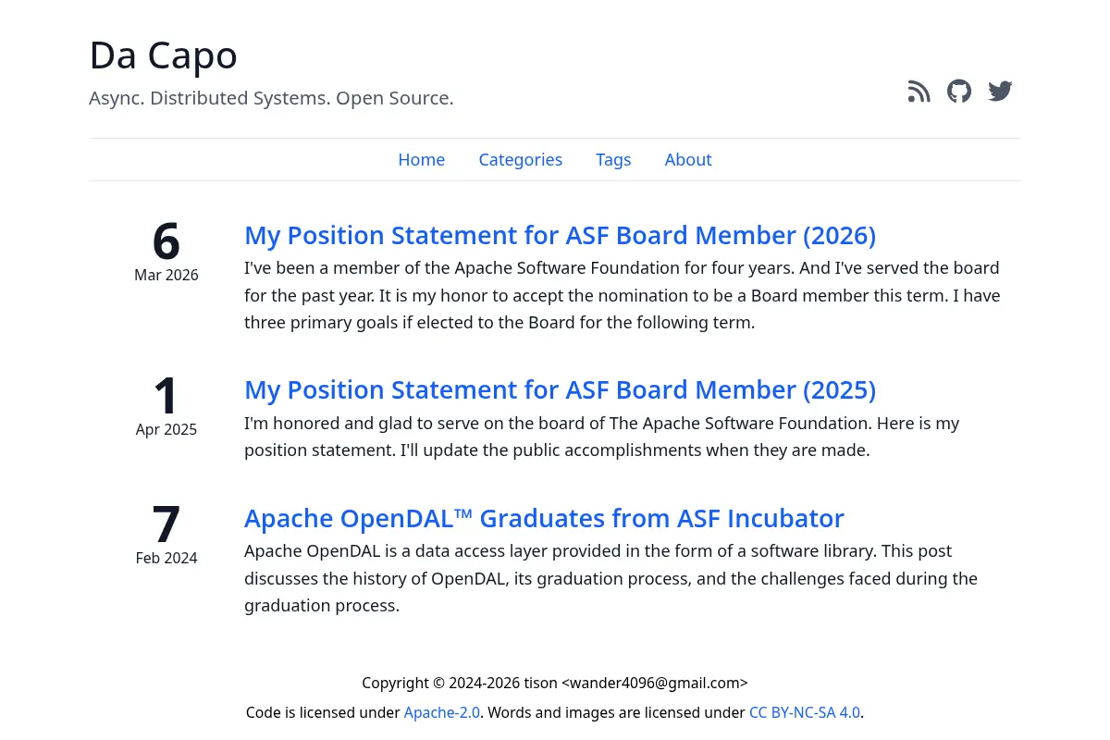Click the 2026 post summary paragraph

click(623, 295)
